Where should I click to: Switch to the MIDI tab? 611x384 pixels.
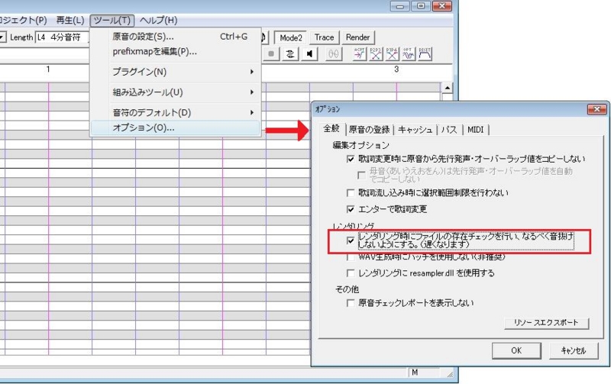click(475, 130)
